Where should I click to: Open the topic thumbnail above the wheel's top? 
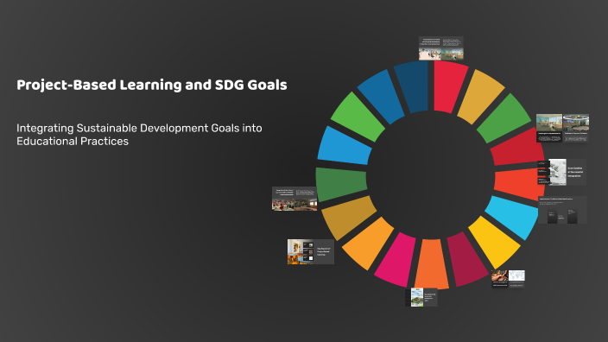pos(440,48)
